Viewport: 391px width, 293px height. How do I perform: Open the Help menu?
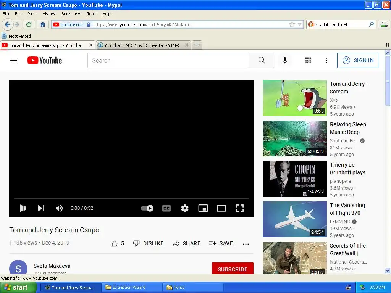click(107, 14)
